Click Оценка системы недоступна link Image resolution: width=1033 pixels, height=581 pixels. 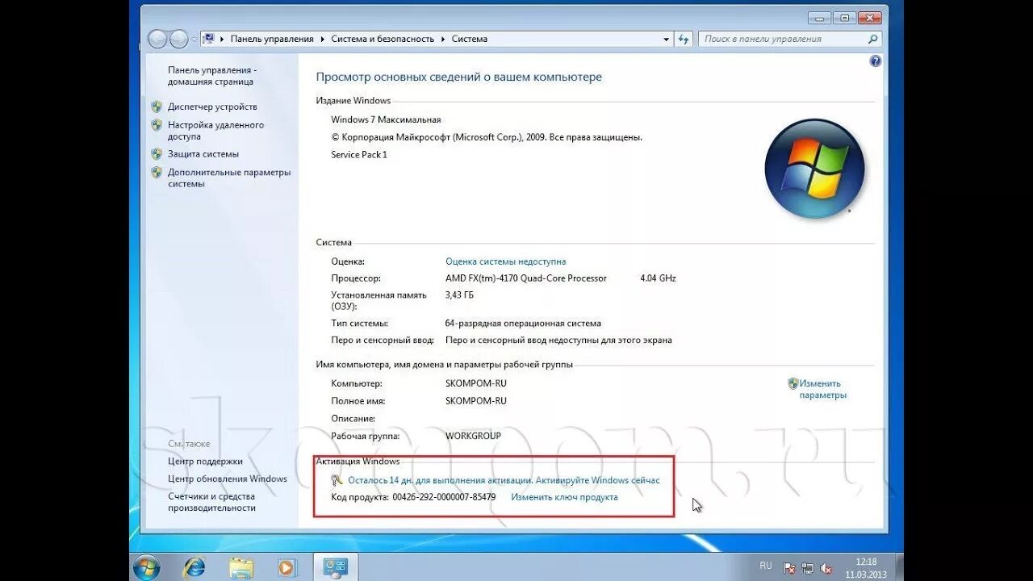tap(505, 261)
